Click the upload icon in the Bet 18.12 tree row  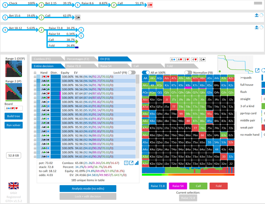click(x=256, y=28)
